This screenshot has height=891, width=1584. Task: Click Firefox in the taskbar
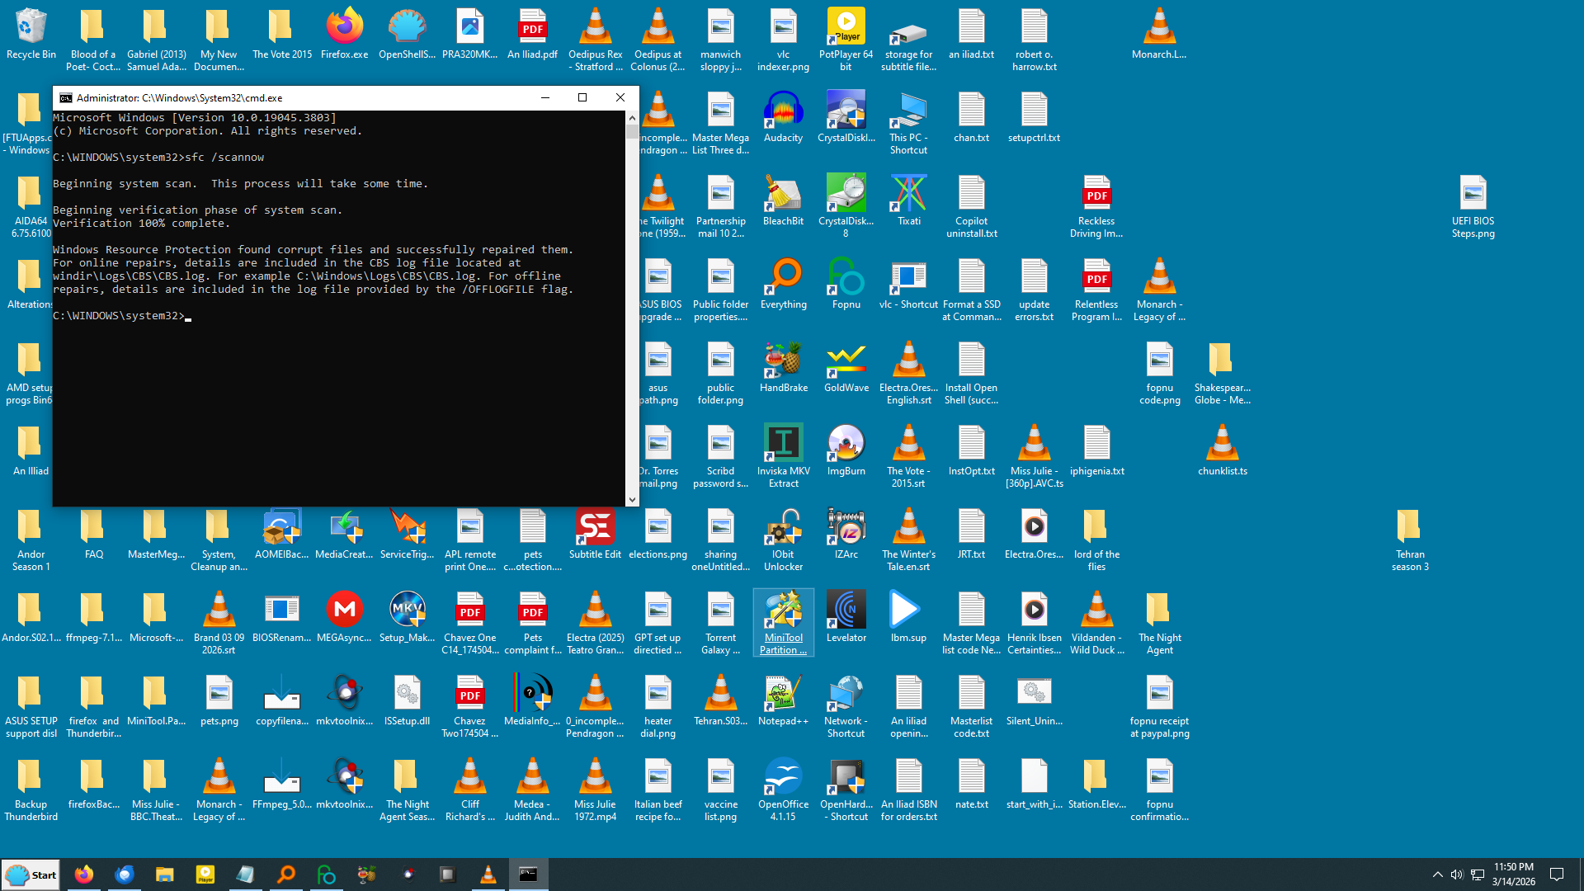click(84, 874)
